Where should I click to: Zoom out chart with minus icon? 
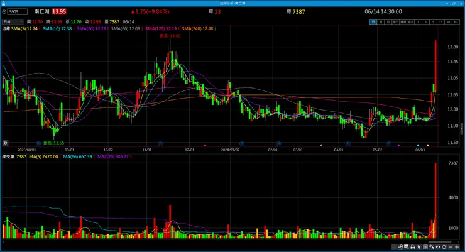coord(451,247)
